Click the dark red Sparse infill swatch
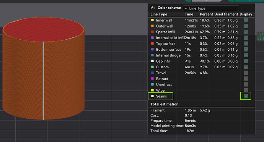Image resolution: width=264 pixels, height=142 pixels. tap(152, 32)
